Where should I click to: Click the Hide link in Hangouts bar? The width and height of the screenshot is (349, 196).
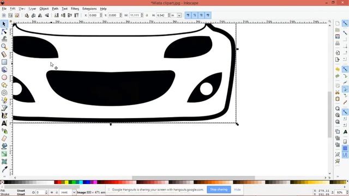pos(238,189)
